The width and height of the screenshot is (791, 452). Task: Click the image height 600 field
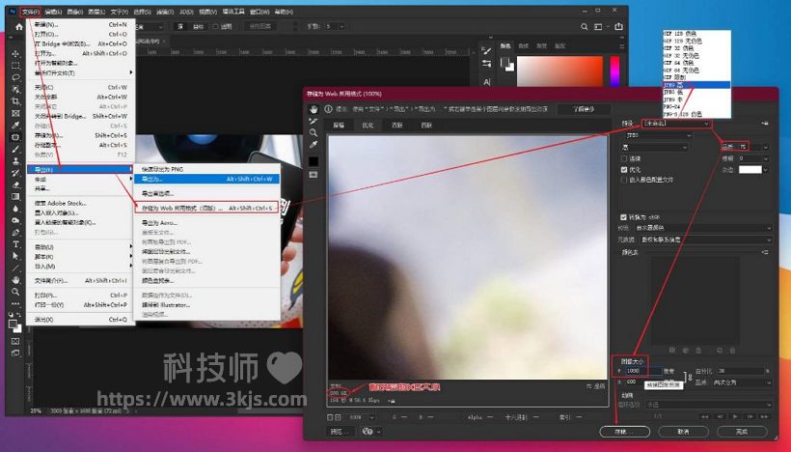[x=634, y=382]
